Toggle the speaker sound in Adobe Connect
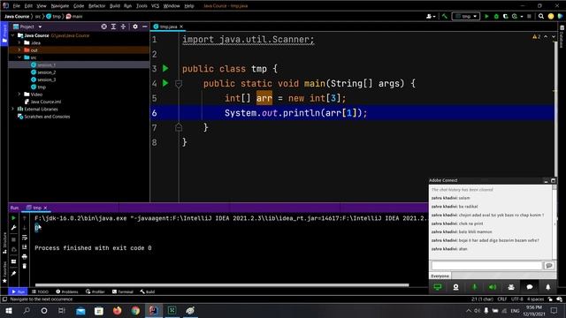 click(x=493, y=287)
